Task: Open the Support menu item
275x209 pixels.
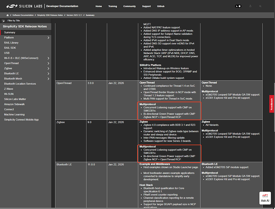Action: pos(146,6)
